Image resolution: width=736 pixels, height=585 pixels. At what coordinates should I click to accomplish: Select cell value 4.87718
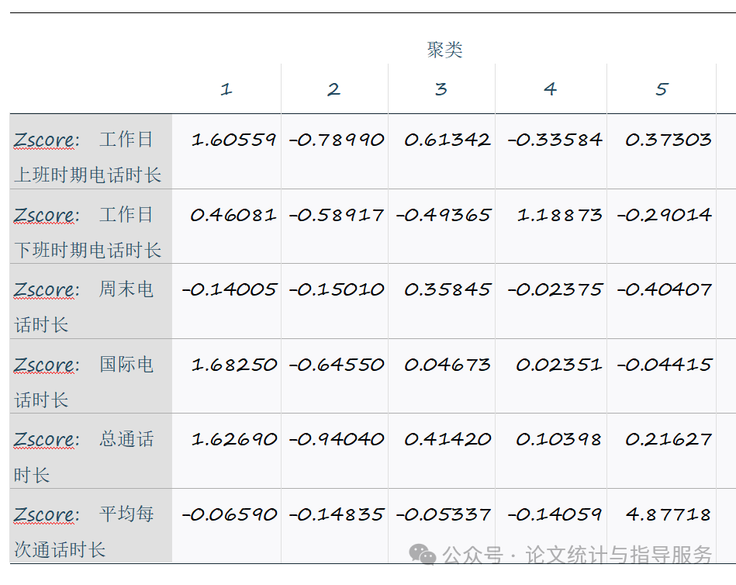669,514
